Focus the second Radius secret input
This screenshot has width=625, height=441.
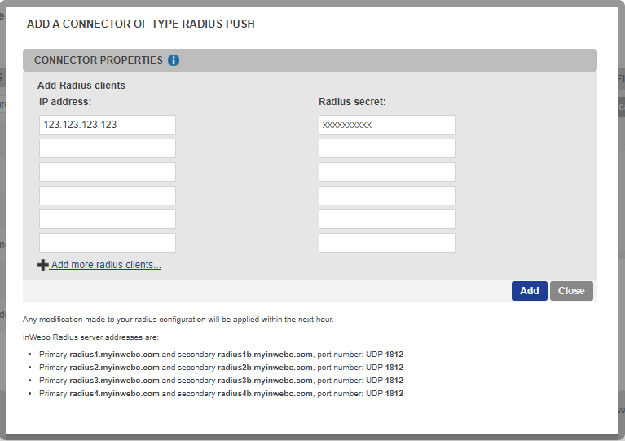pos(386,148)
